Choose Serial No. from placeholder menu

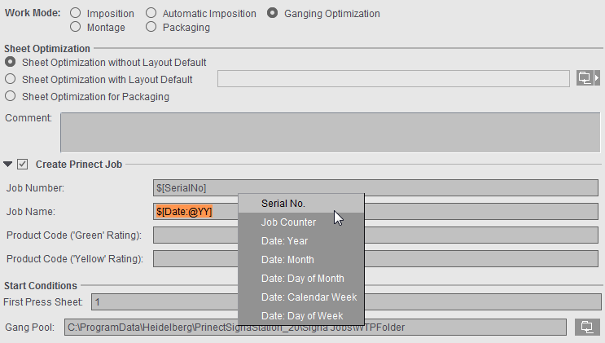(283, 203)
